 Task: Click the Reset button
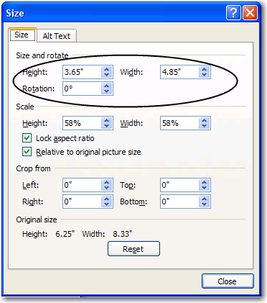coord(133,249)
